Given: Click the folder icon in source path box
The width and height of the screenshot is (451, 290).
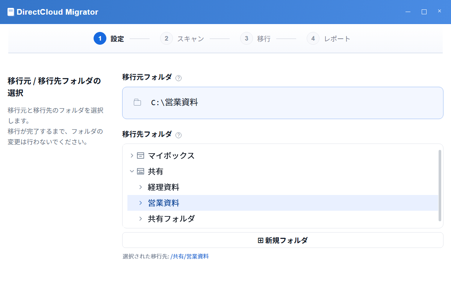Looking at the screenshot, I should point(138,102).
